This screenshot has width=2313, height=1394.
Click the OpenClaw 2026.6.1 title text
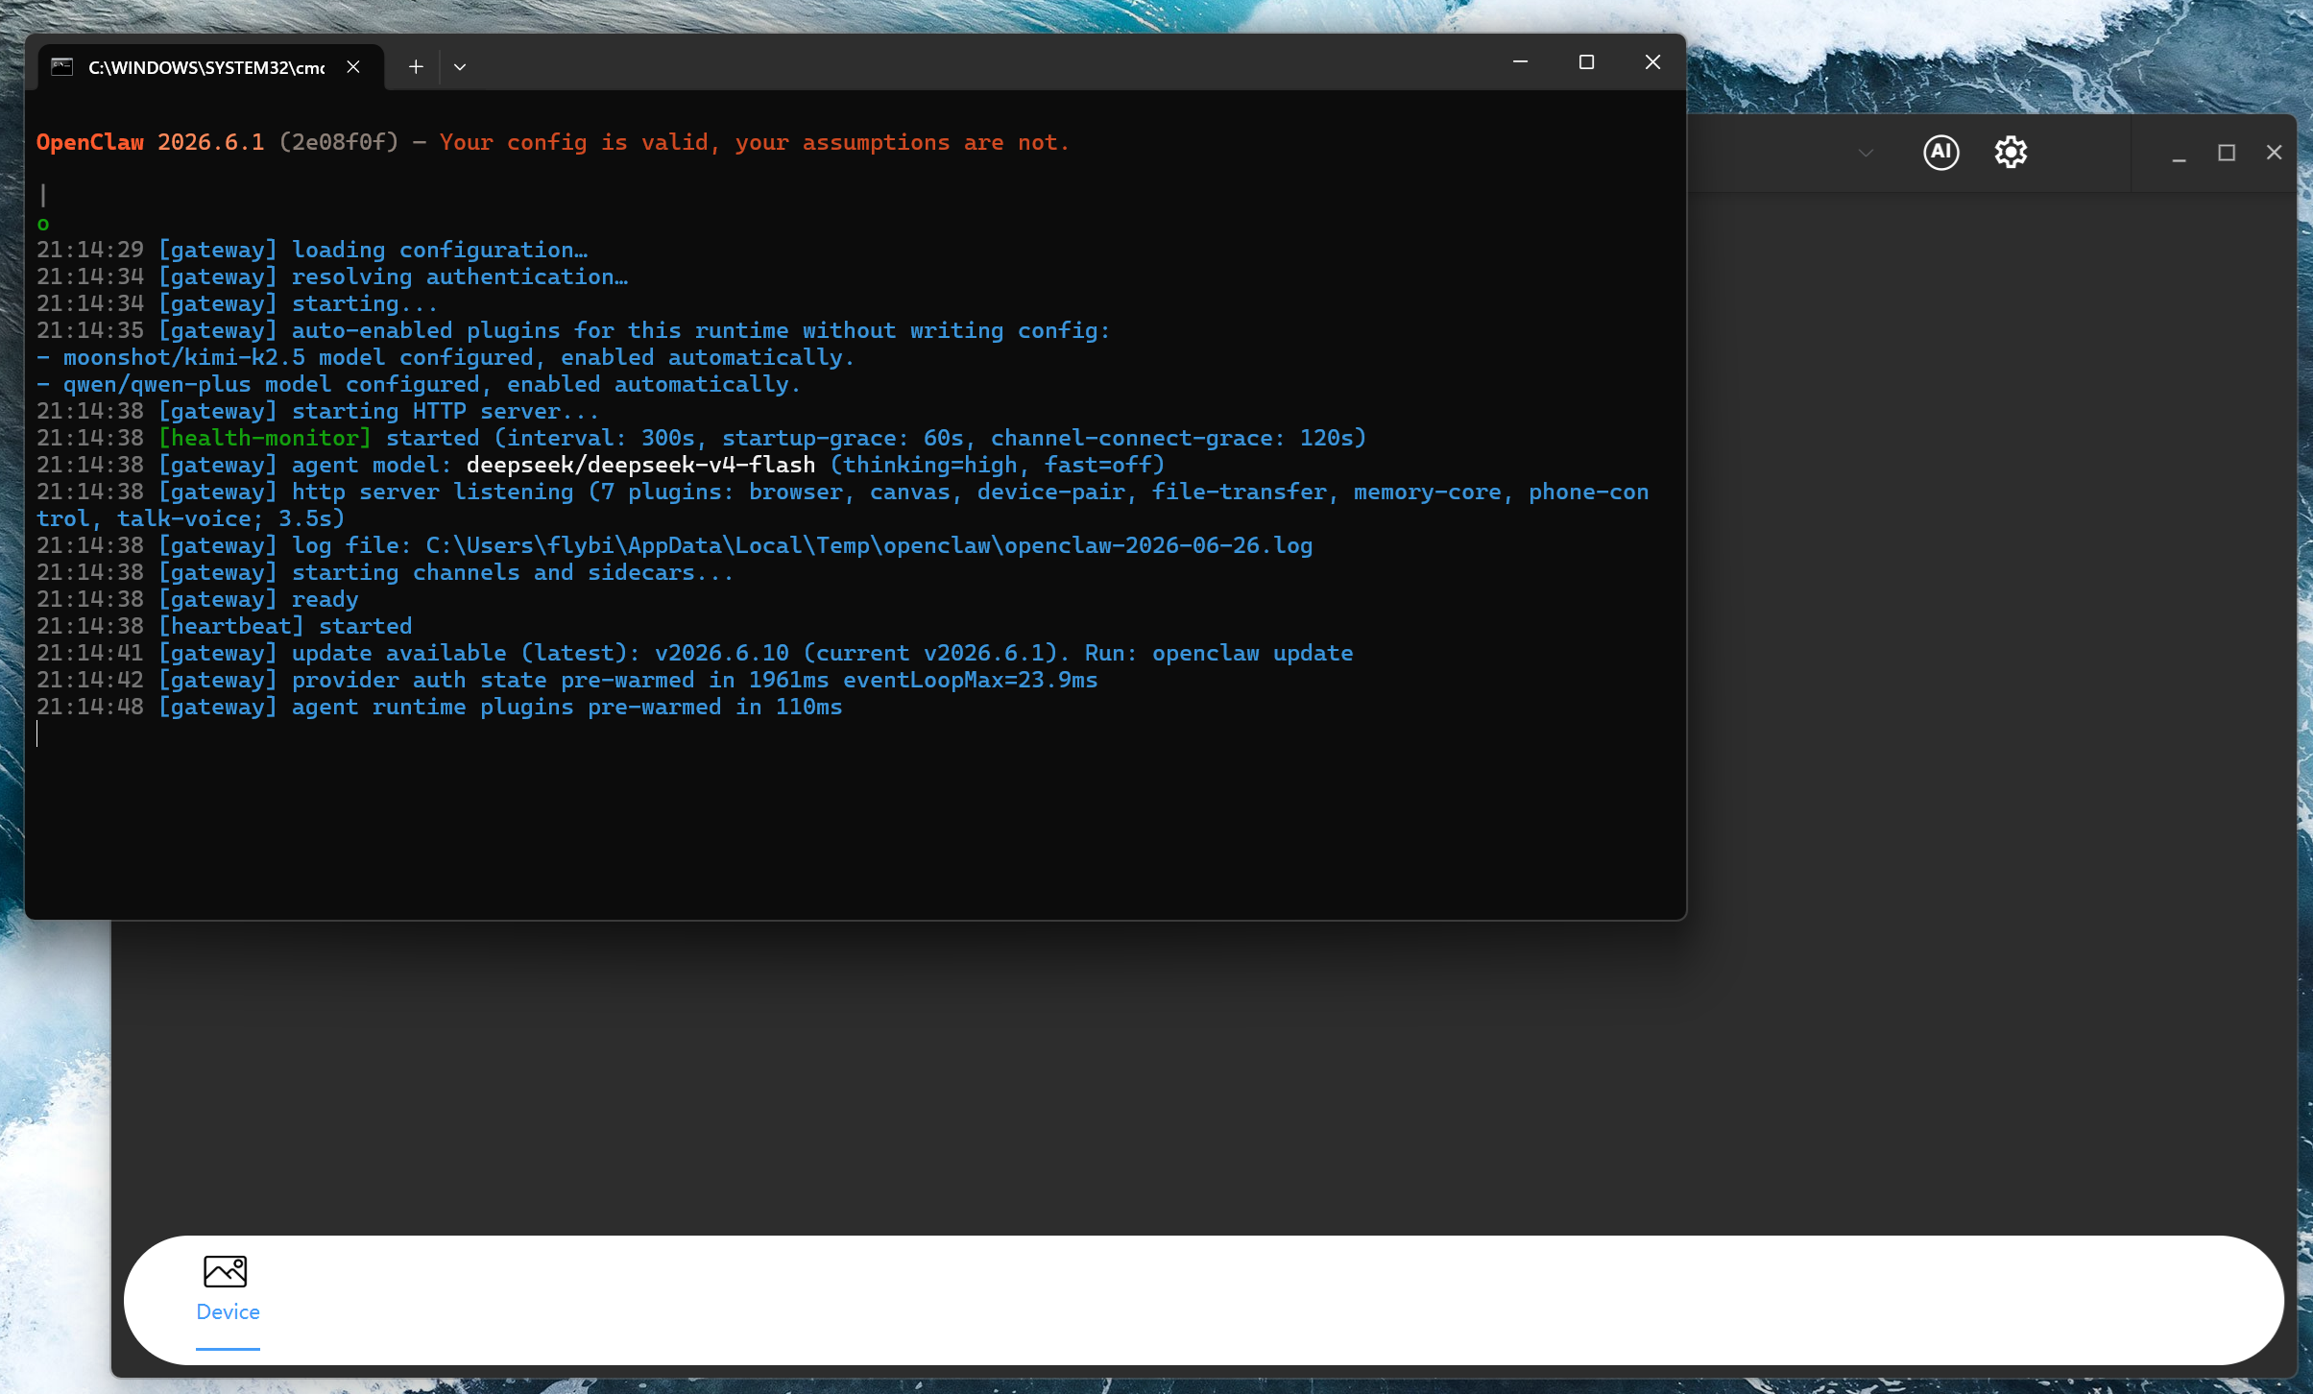(150, 142)
